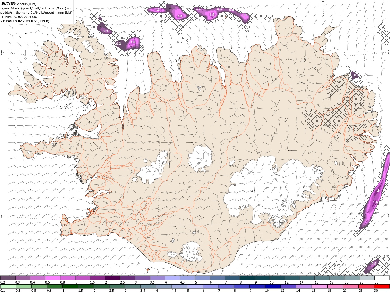The height and width of the screenshot is (293, 390).
Task: Click the bright red 30 rain legend swatch
Action: (x=382, y=287)
